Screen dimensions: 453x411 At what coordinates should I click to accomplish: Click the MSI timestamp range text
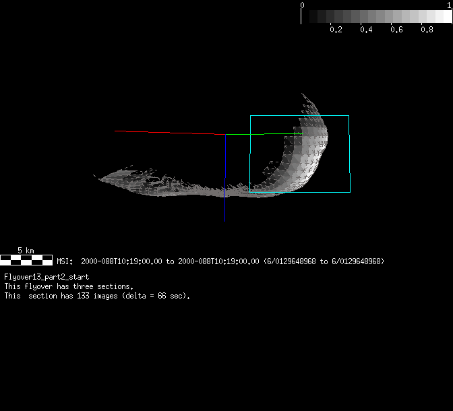(x=220, y=261)
